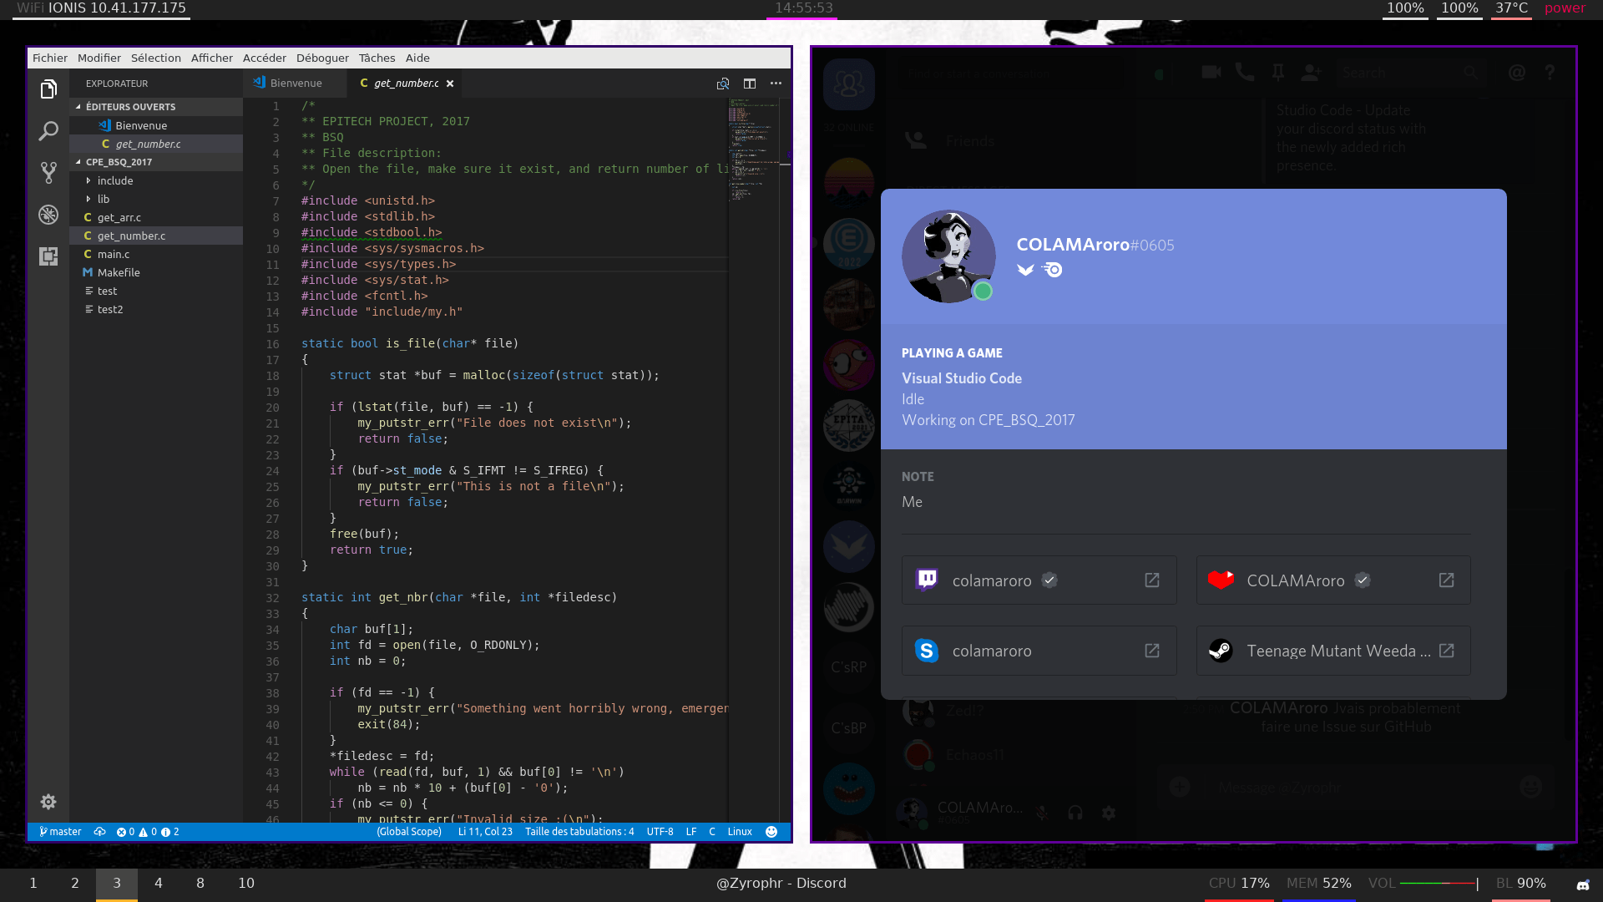Switch to workspace 10 in the bottom bar
Screen dimensions: 1603x902
point(246,884)
